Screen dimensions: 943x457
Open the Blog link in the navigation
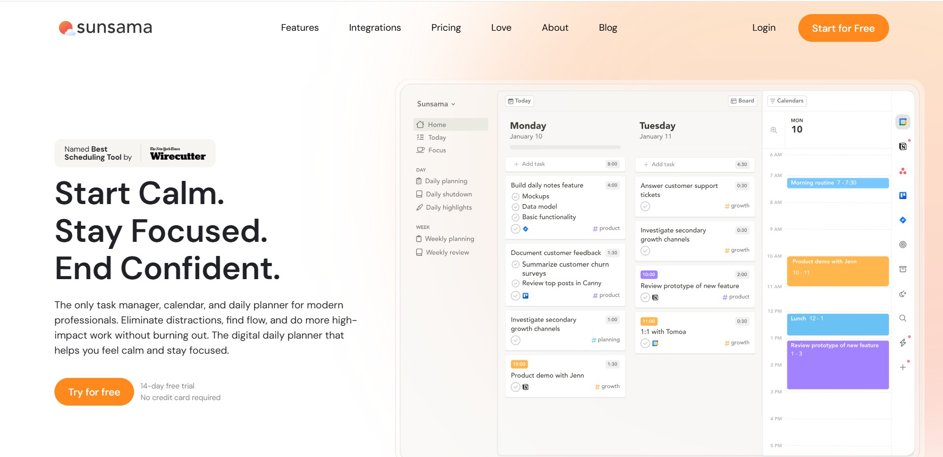(608, 28)
